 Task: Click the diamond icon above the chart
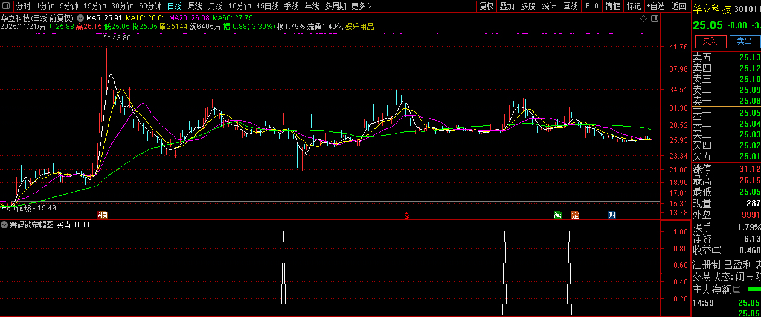pos(644,17)
